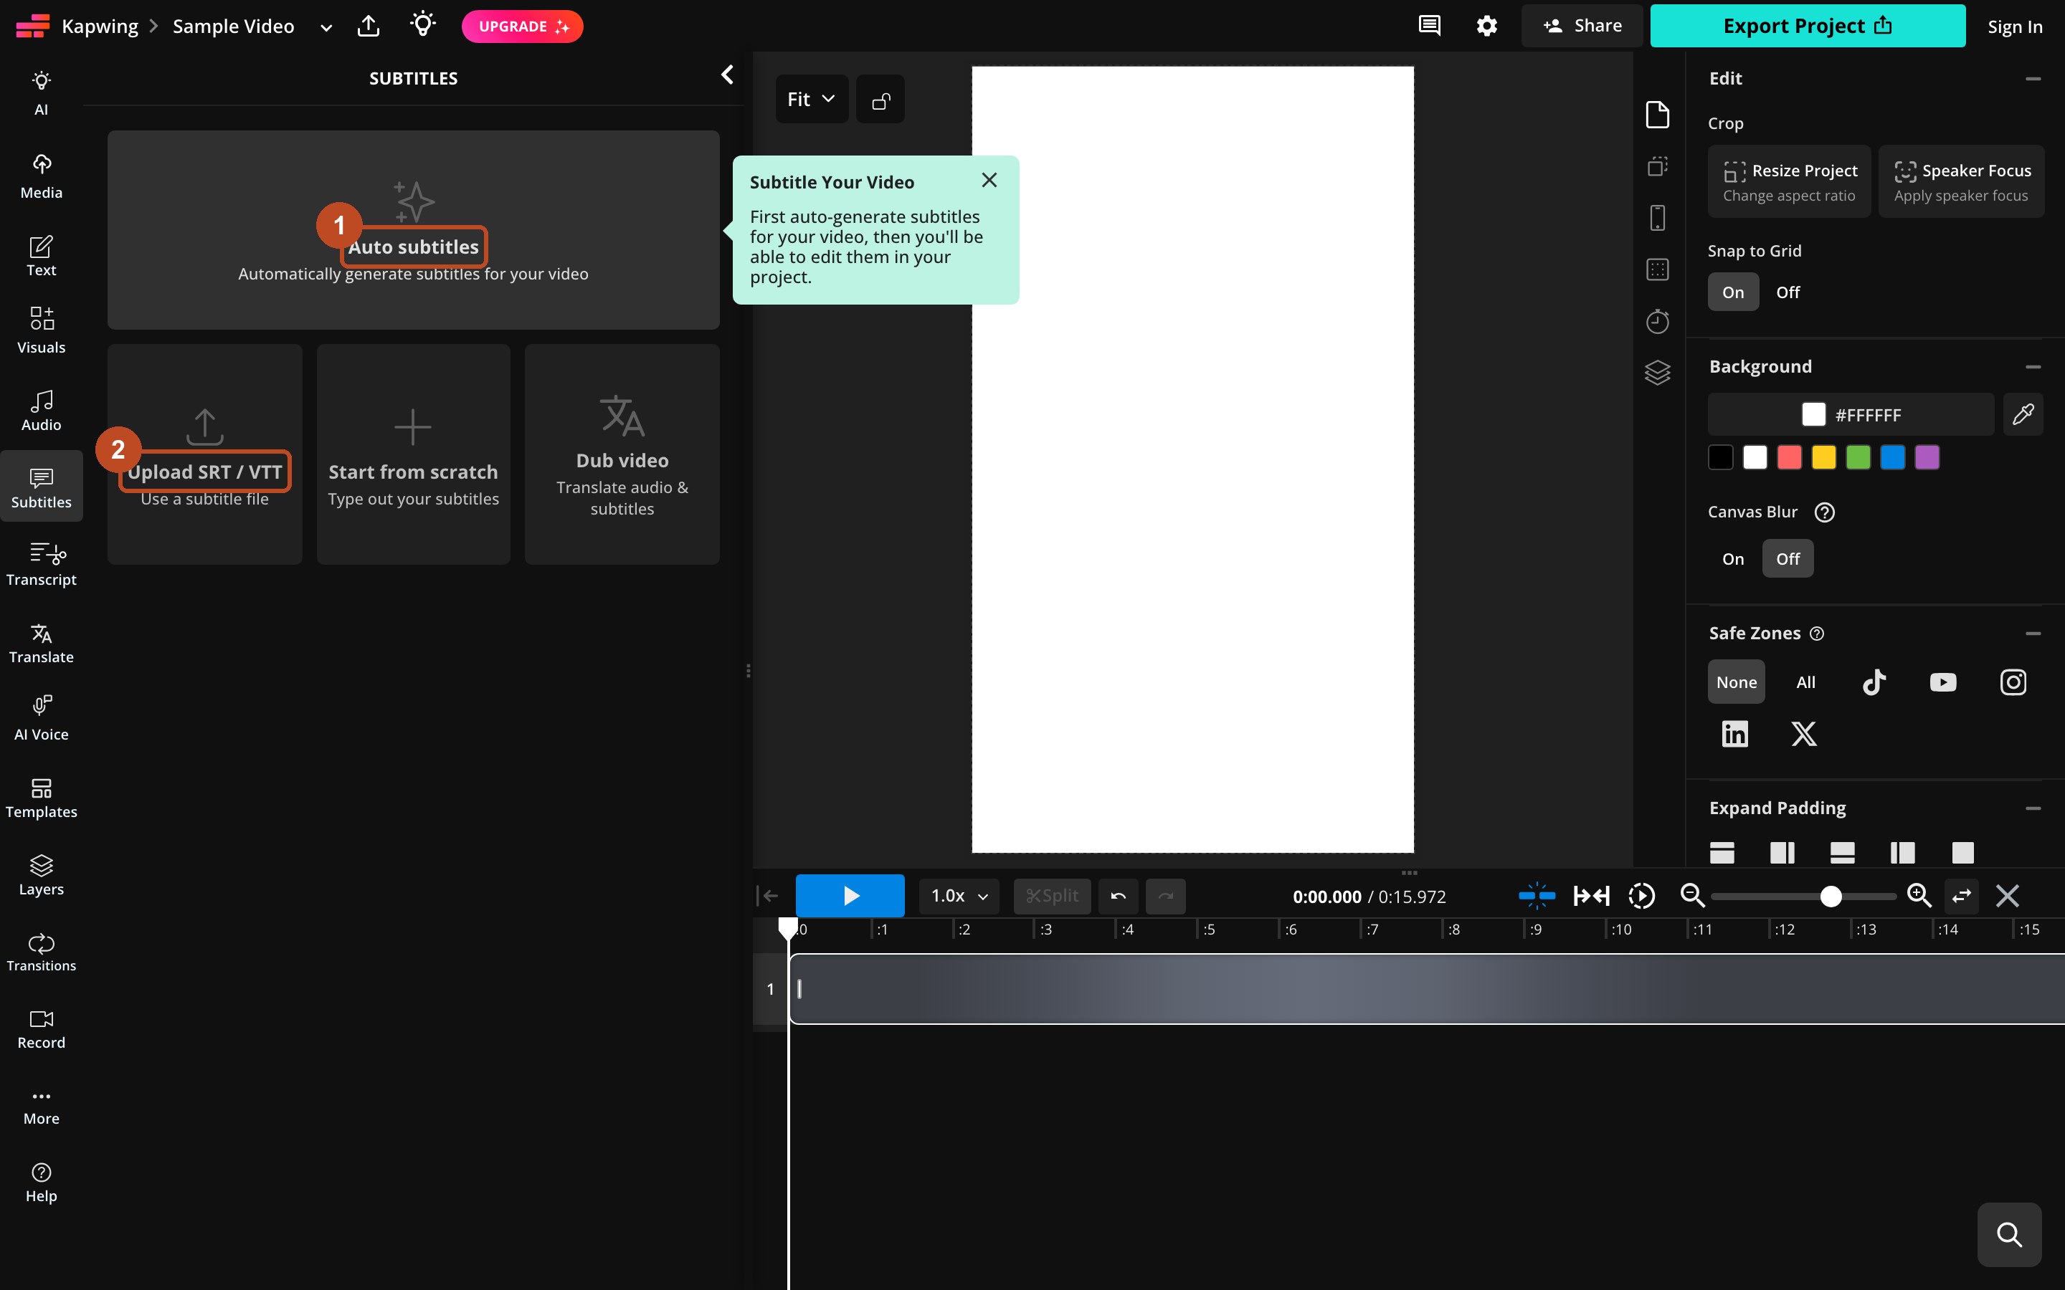Show the LinkedIn safe zone
Image resolution: width=2065 pixels, height=1290 pixels.
click(x=1734, y=734)
